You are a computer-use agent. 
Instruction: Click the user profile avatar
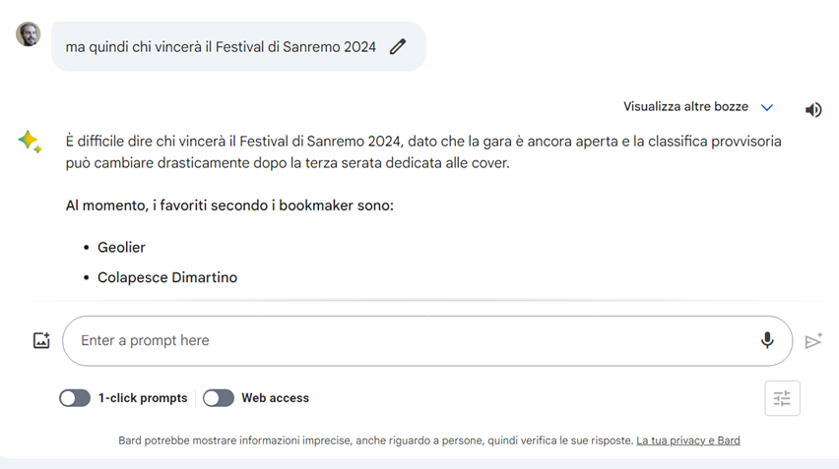[x=28, y=34]
